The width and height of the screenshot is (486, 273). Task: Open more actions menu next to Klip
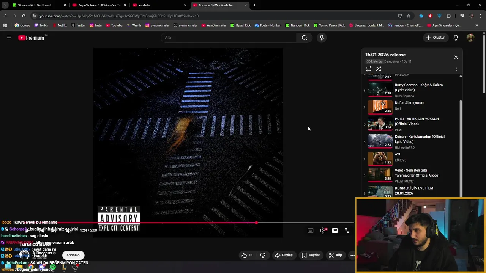point(352,255)
